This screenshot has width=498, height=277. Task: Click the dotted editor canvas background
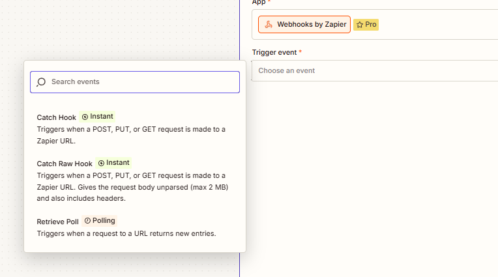click(117, 29)
